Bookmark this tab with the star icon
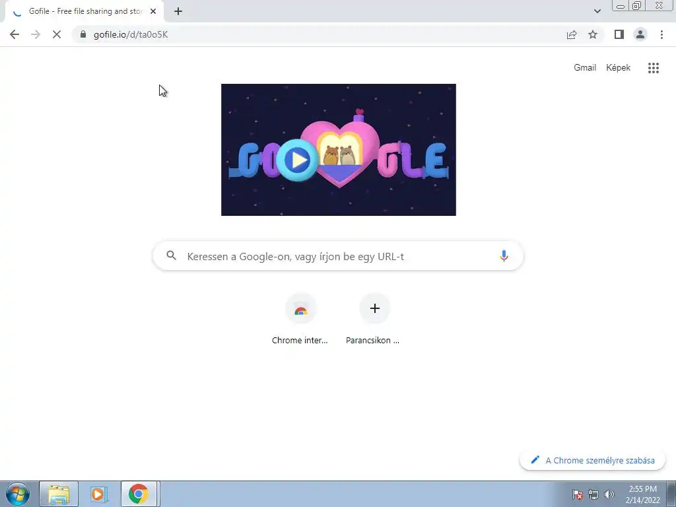 (593, 34)
